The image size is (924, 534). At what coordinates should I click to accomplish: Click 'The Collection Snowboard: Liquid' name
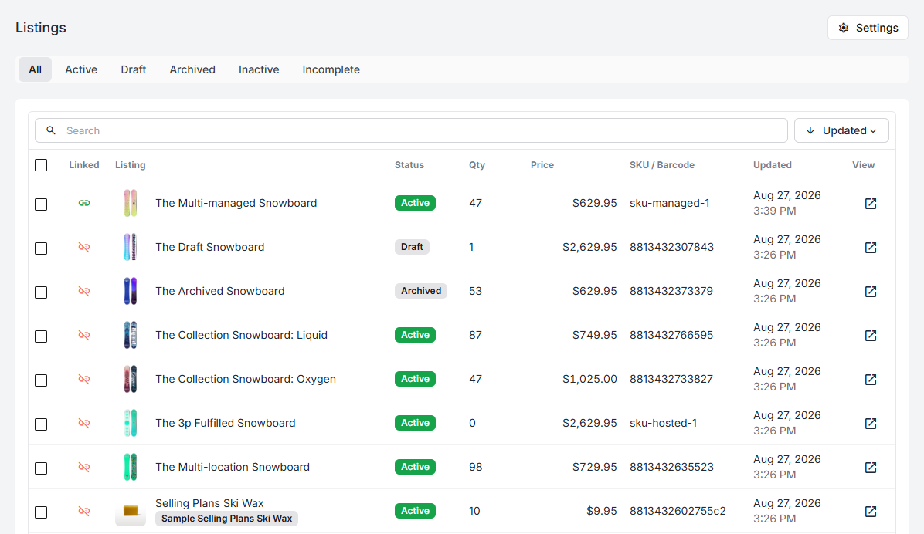click(241, 335)
